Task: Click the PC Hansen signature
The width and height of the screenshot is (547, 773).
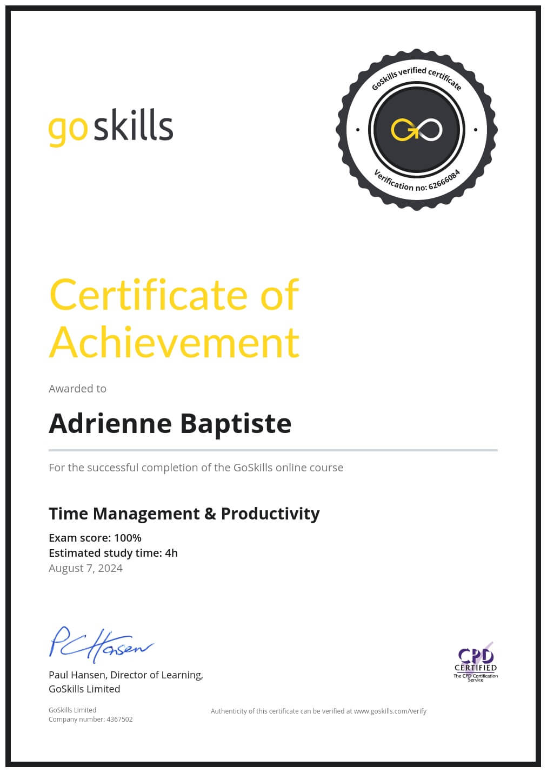Action: tap(102, 645)
